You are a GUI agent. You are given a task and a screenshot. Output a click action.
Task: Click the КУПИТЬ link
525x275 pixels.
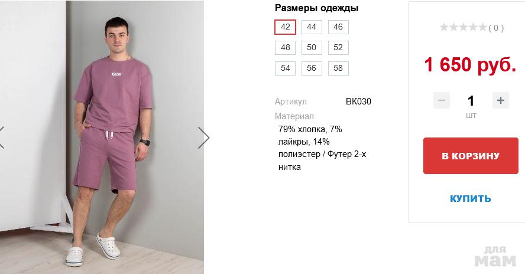coord(471,198)
